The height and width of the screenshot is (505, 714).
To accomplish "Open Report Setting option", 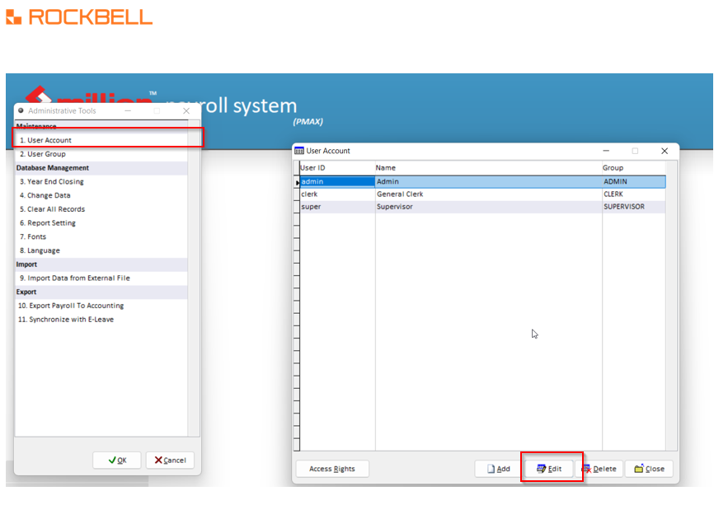I will [x=101, y=223].
